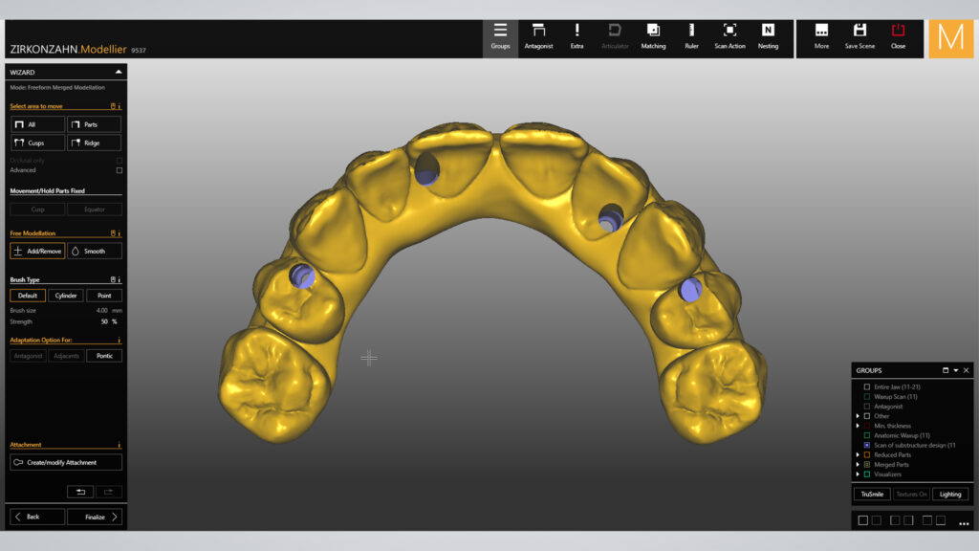The image size is (979, 551).
Task: Open the More menu
Action: (x=821, y=36)
